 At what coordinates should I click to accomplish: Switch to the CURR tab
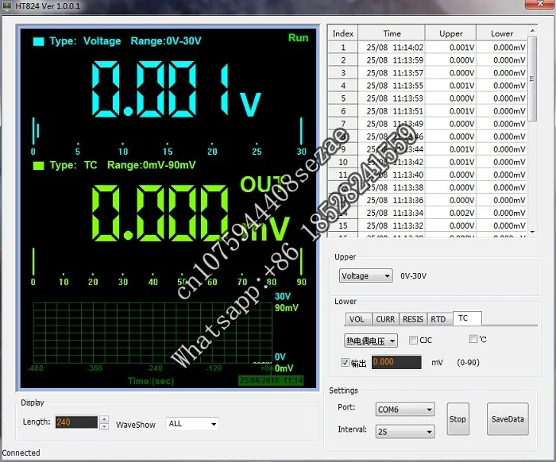[385, 319]
